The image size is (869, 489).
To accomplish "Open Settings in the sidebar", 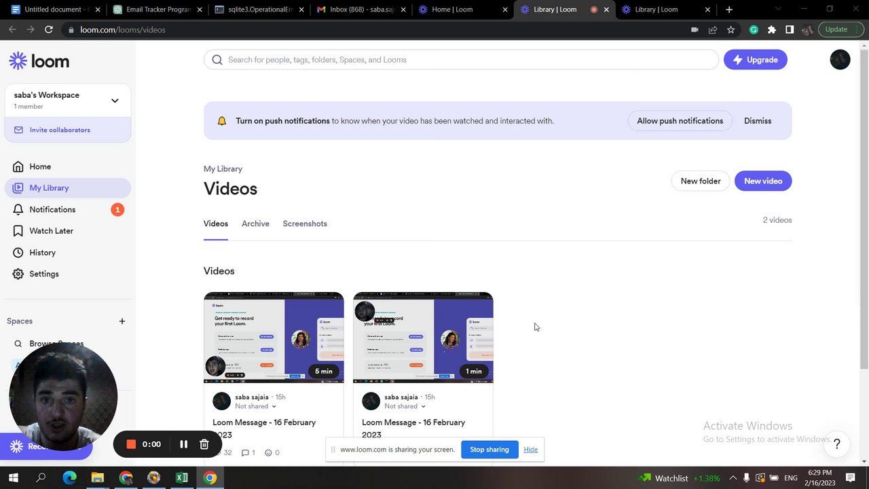I will tap(68, 274).
